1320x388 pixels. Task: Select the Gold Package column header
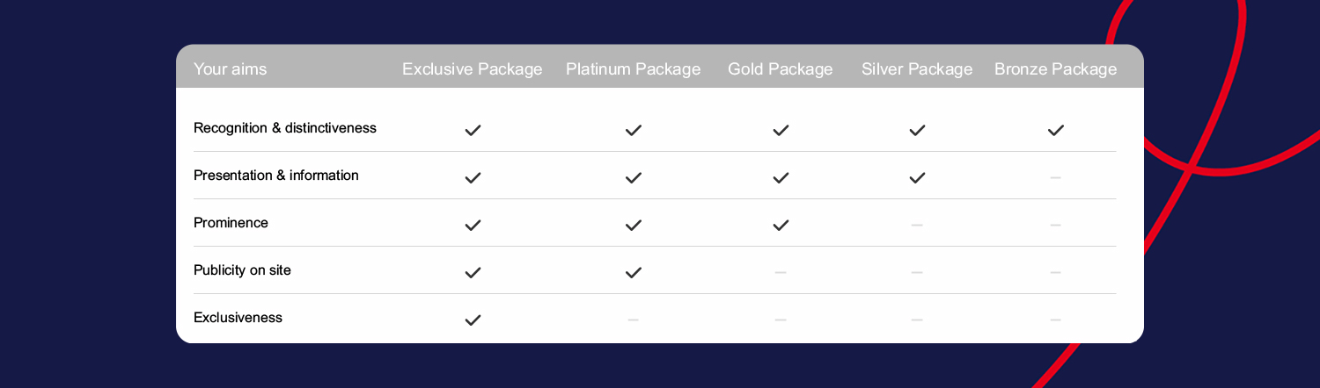pyautogui.click(x=781, y=69)
